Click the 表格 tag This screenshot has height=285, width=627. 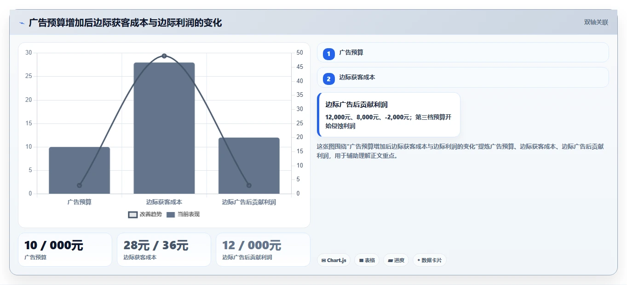coord(367,260)
